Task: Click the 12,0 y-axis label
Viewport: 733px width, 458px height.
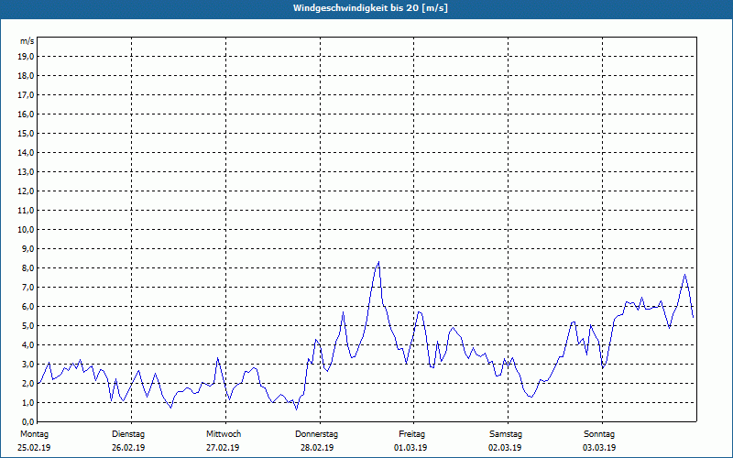Action: point(26,191)
